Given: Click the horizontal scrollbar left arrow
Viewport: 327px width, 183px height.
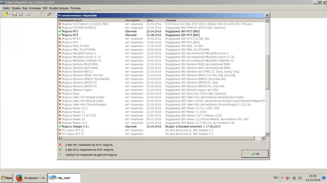Looking at the screenshot, I should click(x=59, y=138).
